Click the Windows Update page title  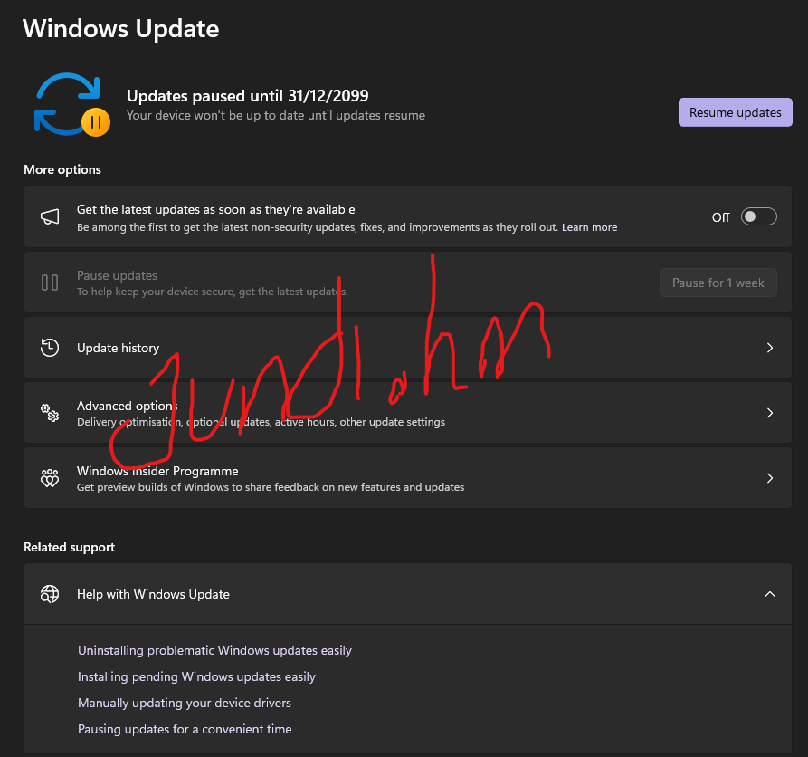121,28
